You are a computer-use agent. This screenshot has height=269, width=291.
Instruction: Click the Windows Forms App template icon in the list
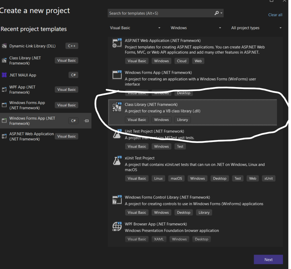(x=117, y=75)
